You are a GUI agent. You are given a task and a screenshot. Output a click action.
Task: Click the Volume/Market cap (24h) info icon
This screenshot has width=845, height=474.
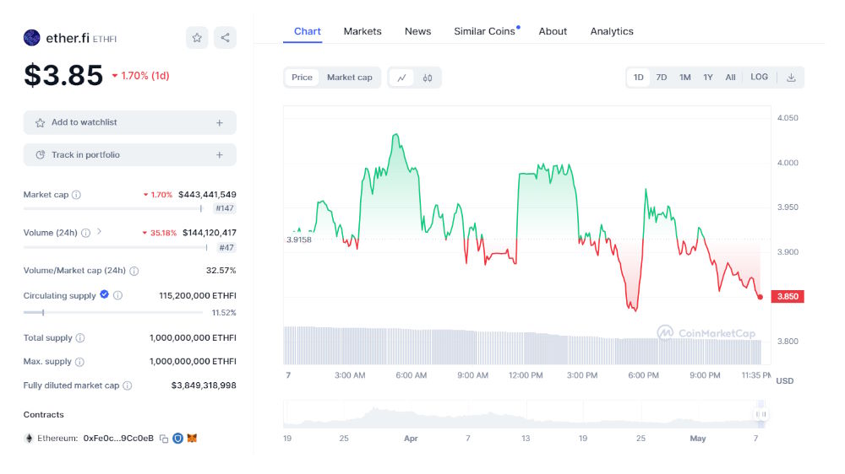(134, 271)
